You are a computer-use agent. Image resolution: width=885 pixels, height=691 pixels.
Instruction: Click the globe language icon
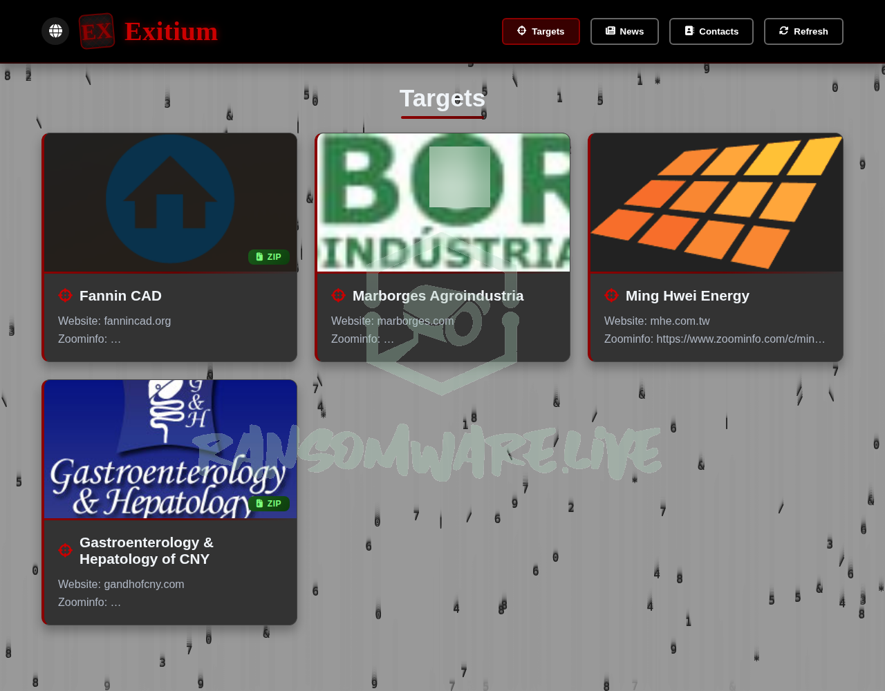point(55,31)
